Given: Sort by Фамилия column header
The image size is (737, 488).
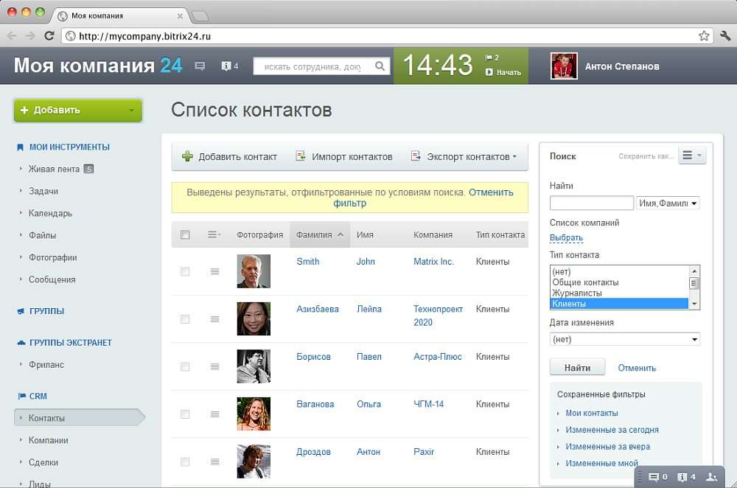Looking at the screenshot, I should pos(320,234).
